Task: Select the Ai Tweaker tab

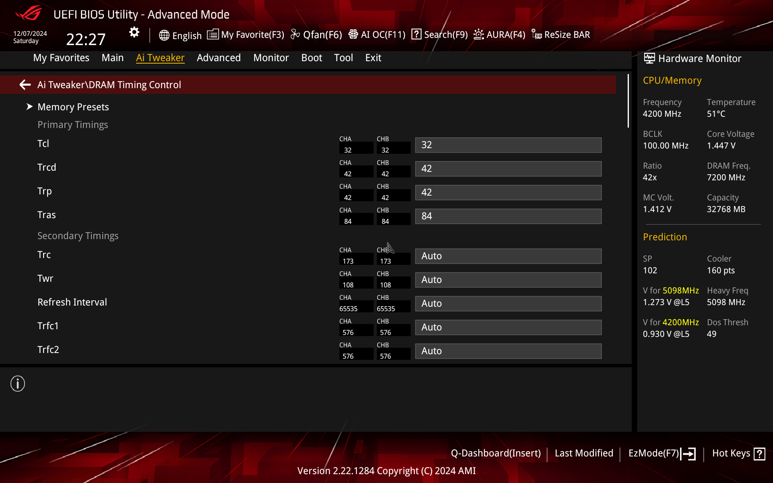Action: (160, 58)
